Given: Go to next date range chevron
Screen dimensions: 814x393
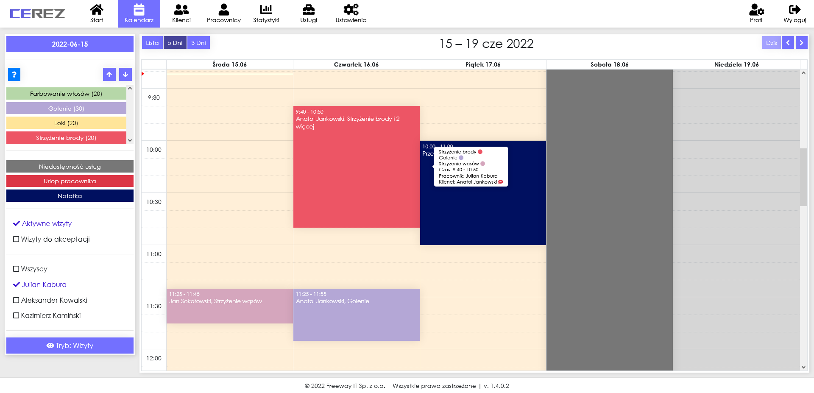Looking at the screenshot, I should (801, 43).
